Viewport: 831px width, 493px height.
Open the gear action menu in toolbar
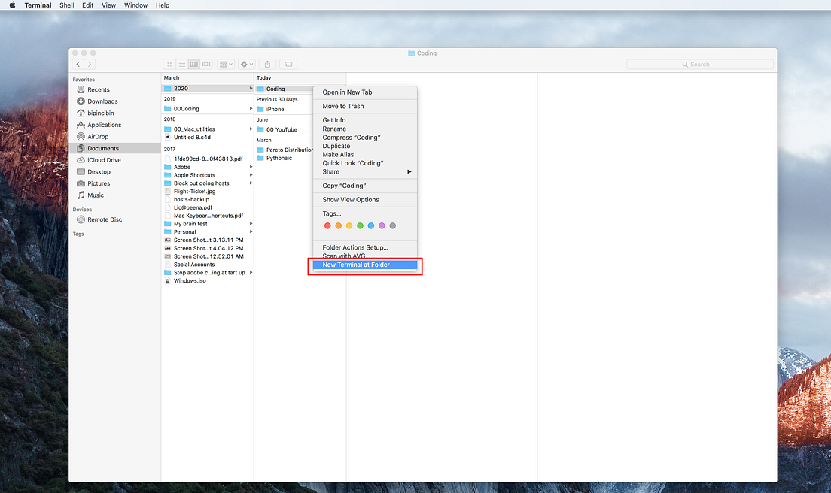tap(246, 64)
